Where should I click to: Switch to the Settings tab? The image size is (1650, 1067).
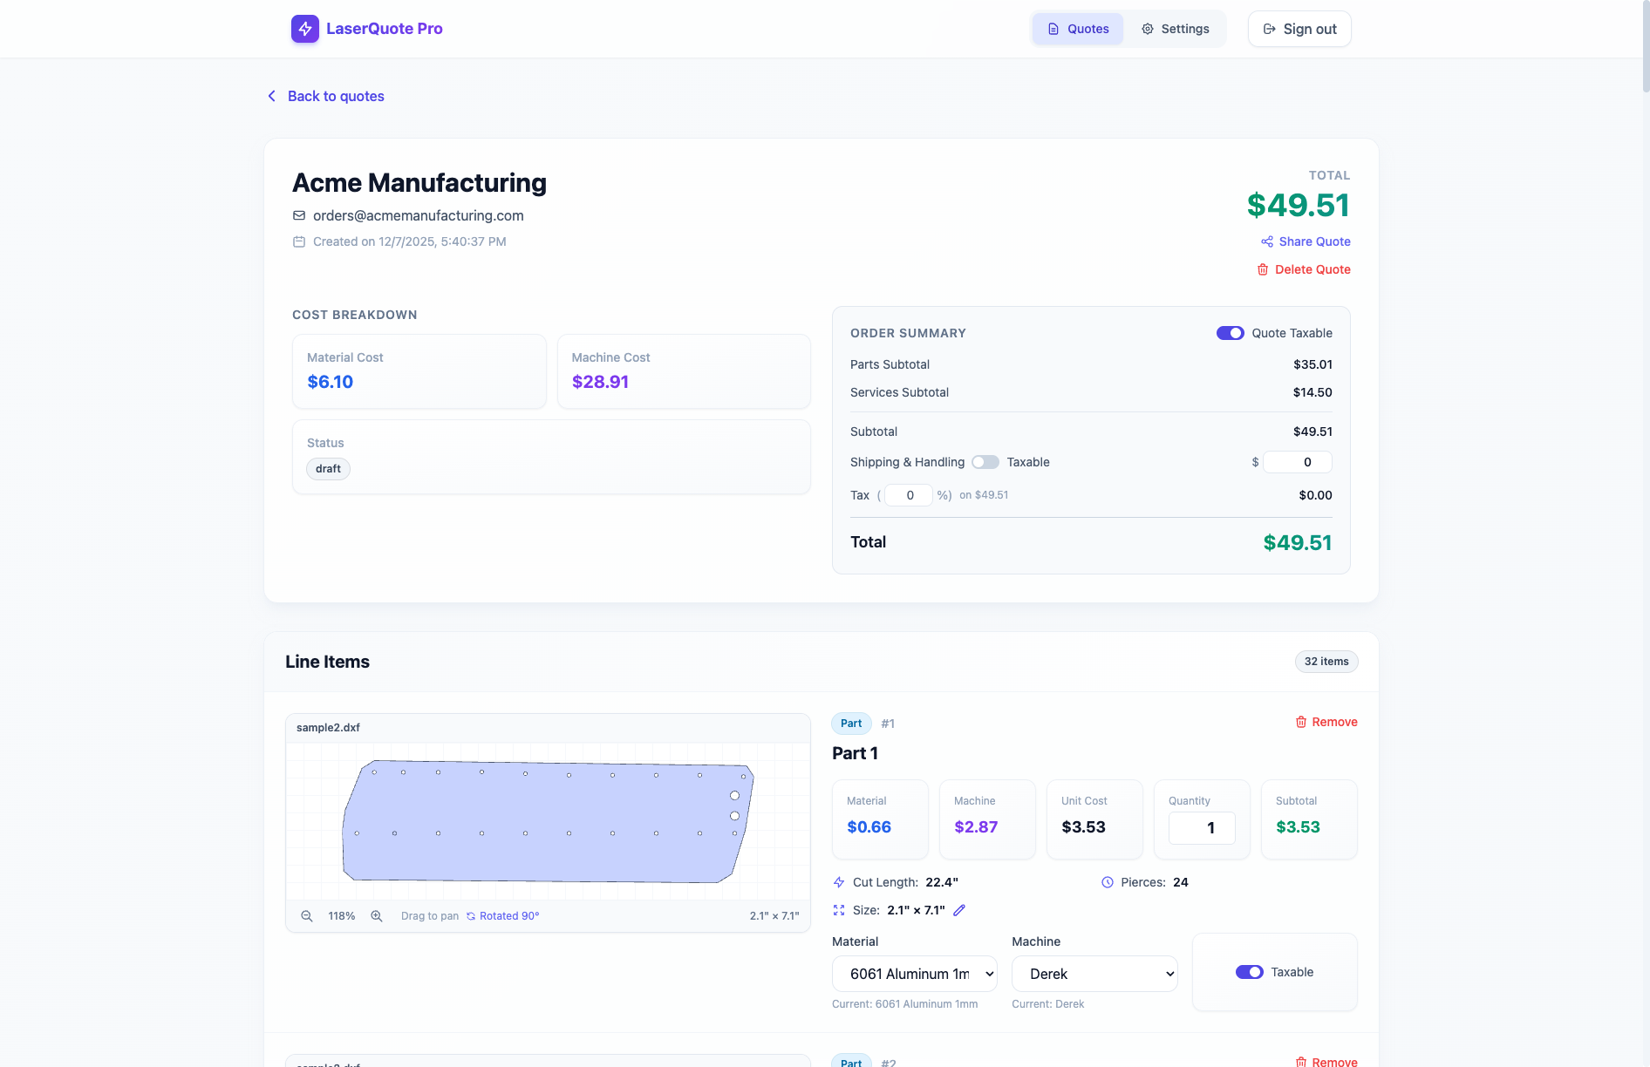1175,29
